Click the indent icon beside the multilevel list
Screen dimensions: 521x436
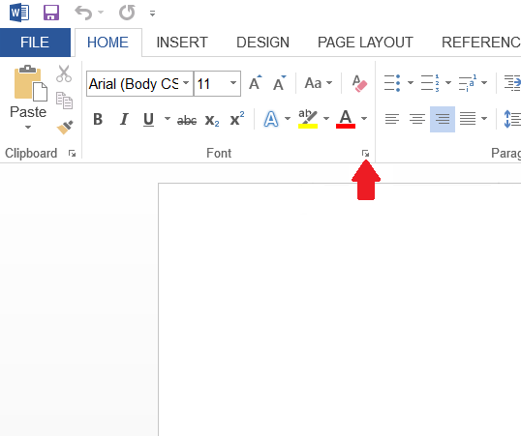pyautogui.click(x=512, y=83)
